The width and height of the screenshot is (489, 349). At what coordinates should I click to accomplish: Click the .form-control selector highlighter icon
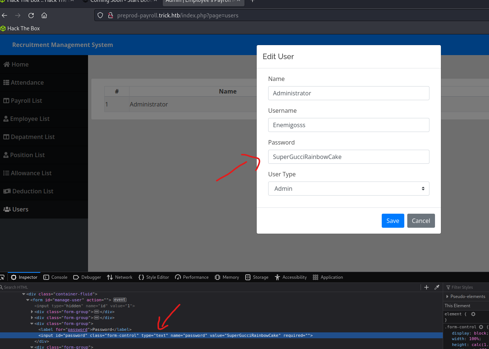[481, 327]
